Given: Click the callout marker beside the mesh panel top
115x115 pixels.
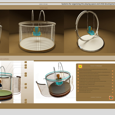Looking at the screenshot, I should click(26, 76).
